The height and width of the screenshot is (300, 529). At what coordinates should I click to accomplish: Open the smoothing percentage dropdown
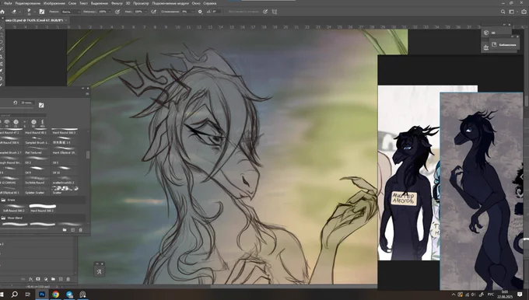pos(193,12)
